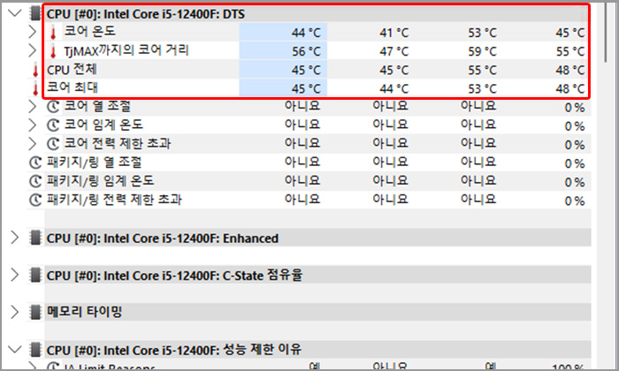This screenshot has width=619, height=371.
Task: Click the clock icon beside 패키지/링 전력 제한 초과
Action: click(x=35, y=200)
